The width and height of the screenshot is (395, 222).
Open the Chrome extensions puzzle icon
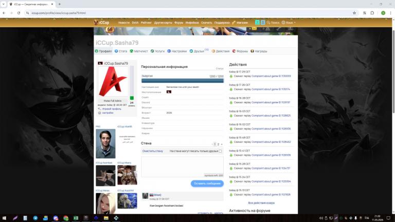(372, 13)
